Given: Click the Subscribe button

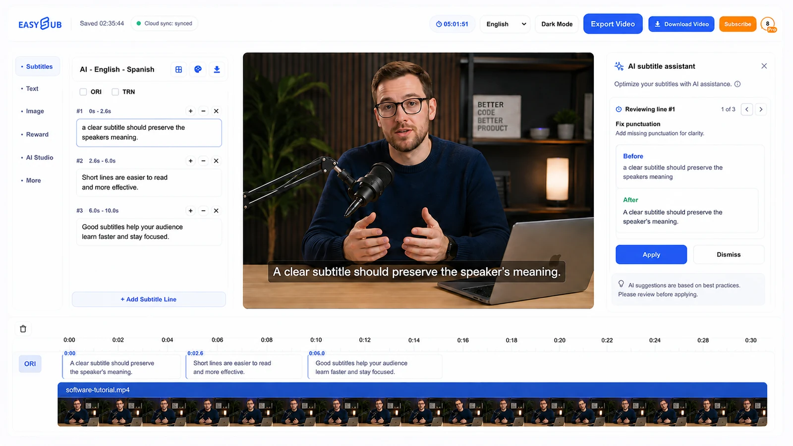Looking at the screenshot, I should coord(737,24).
